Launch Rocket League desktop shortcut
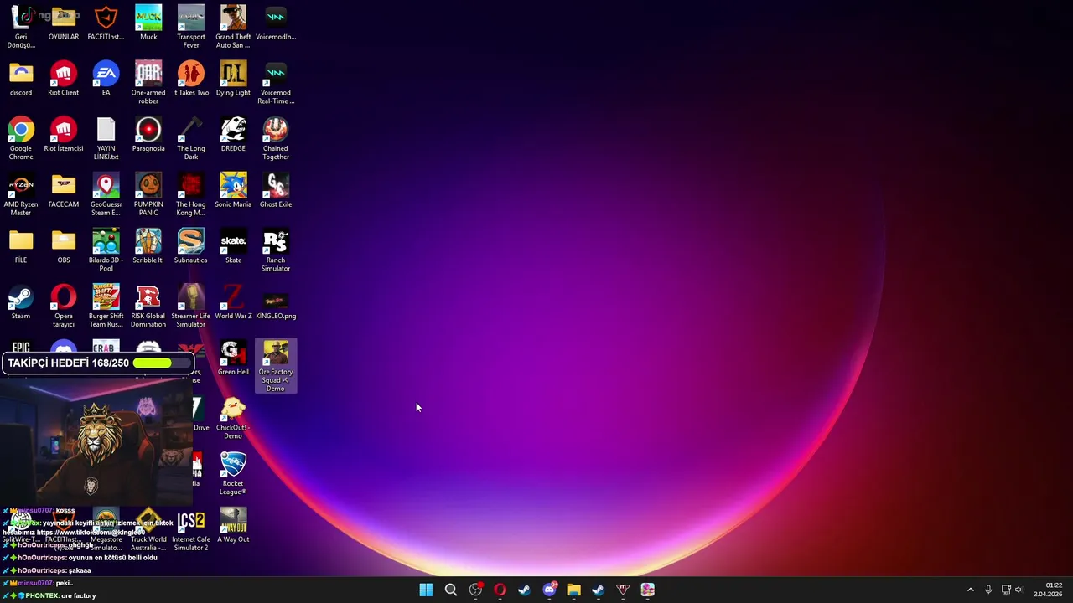Viewport: 1073px width, 603px height. click(233, 474)
